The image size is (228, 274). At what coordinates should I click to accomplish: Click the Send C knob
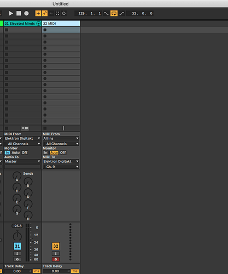(17, 187)
